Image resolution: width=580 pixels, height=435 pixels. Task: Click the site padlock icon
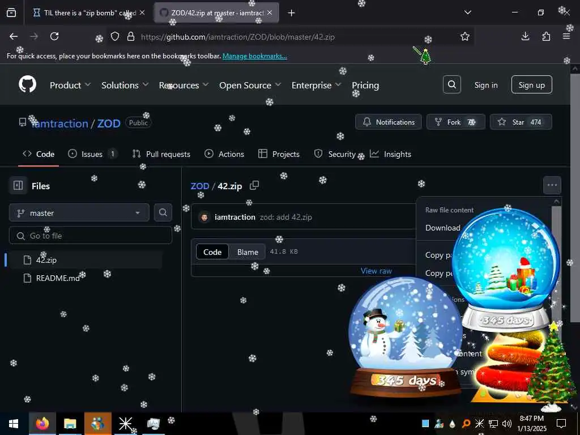coord(131,36)
